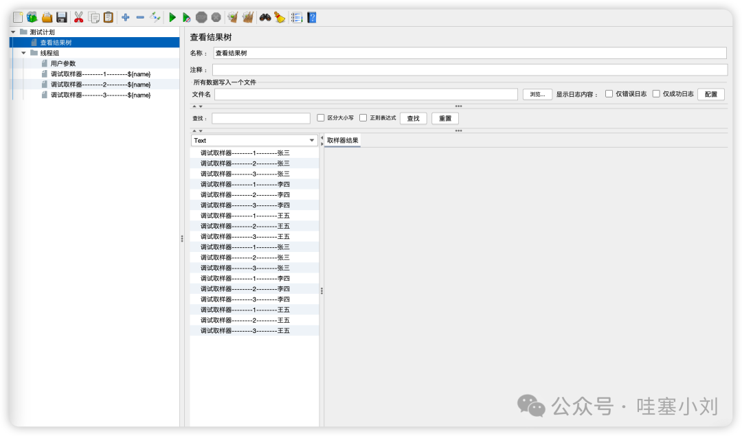This screenshot has width=742, height=436.
Task: Focus the 名称 input field
Action: pos(470,53)
